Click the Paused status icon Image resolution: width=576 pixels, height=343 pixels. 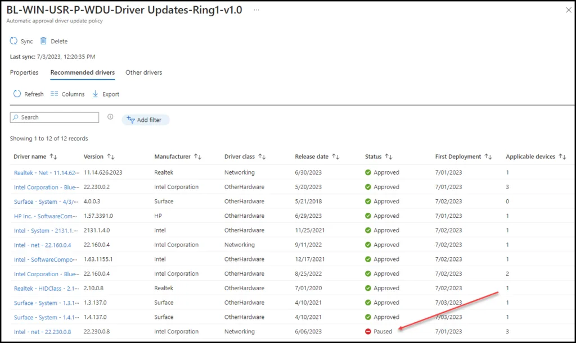tap(368, 332)
